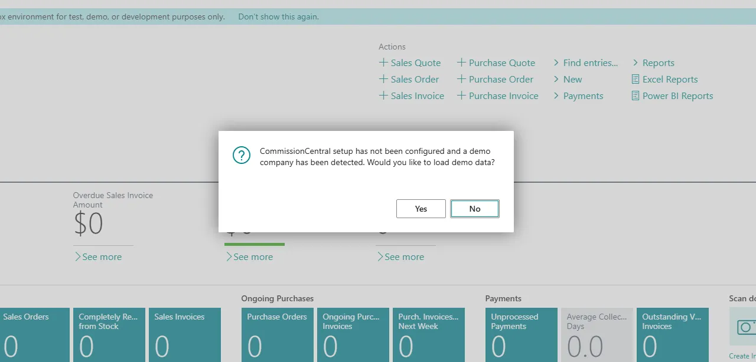Dismiss banner via Don't show this again

[278, 17]
